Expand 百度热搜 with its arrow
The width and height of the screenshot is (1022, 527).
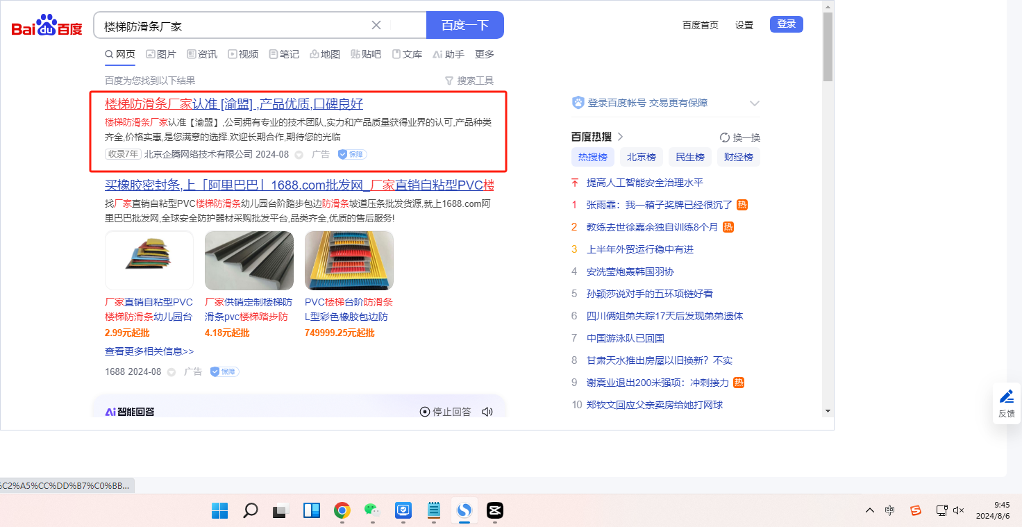[621, 137]
